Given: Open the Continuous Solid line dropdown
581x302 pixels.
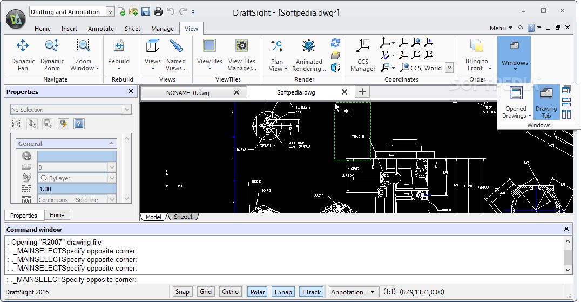Looking at the screenshot, I should [112, 200].
